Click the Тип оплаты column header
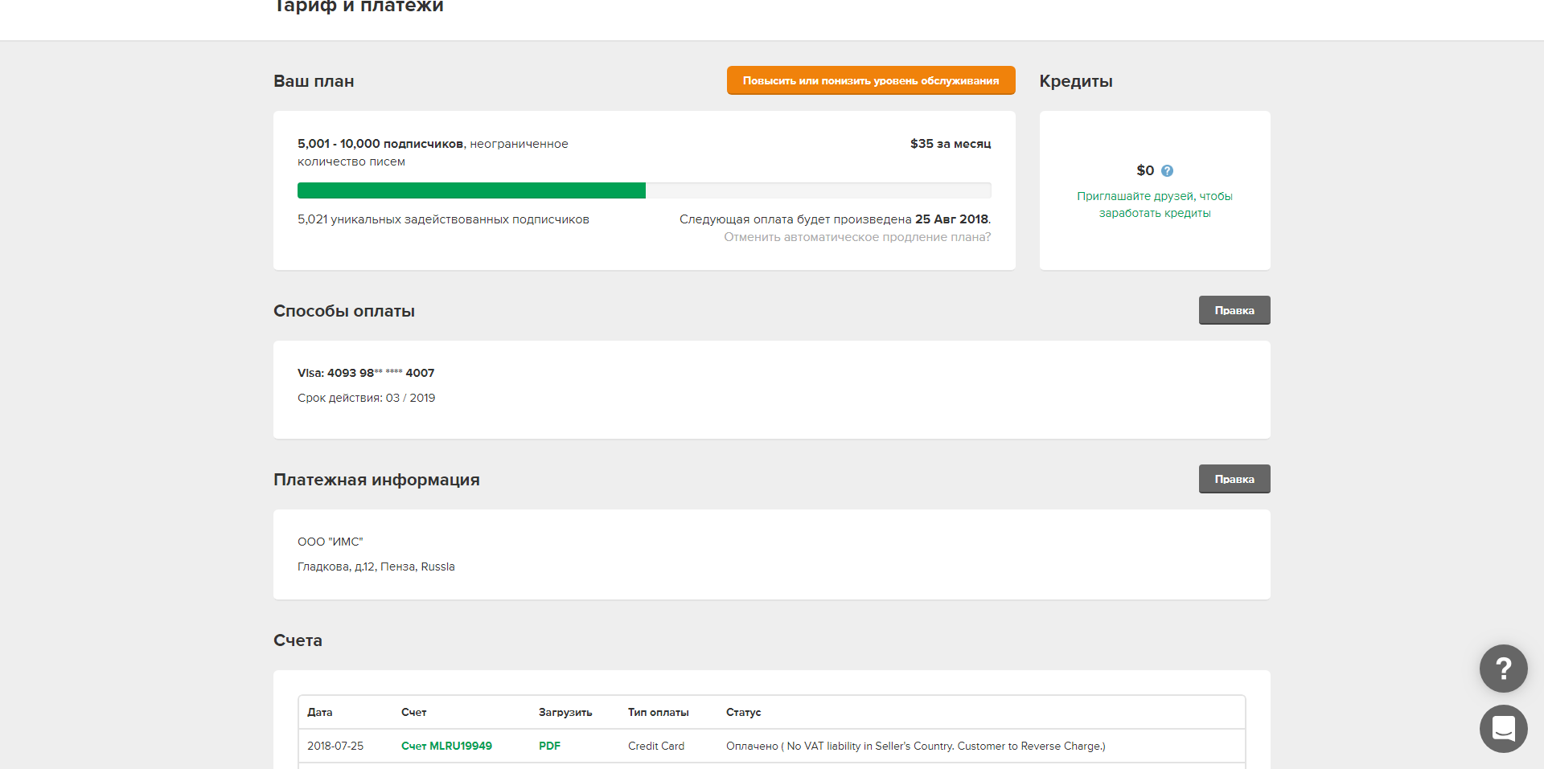1544x769 pixels. (x=658, y=712)
